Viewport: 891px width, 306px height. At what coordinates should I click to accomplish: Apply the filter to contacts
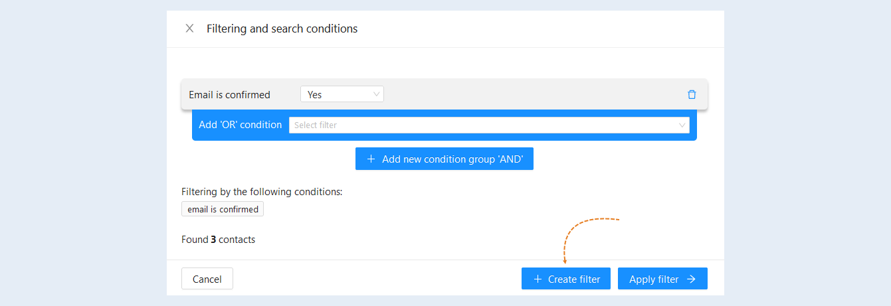(662, 279)
